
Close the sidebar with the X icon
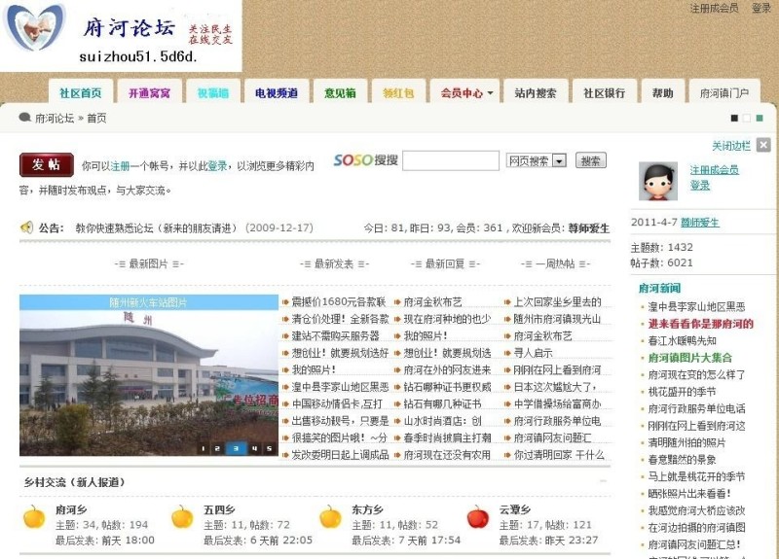coord(763,145)
